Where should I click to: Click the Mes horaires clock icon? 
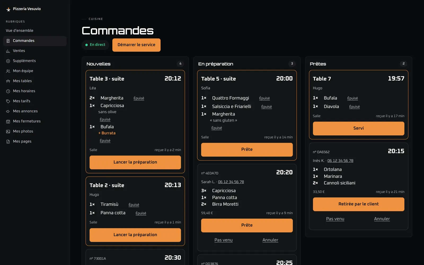click(8, 91)
